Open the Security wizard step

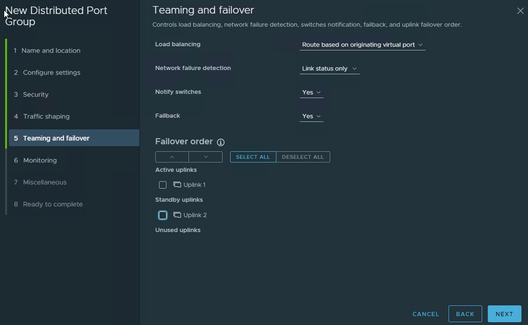36,94
